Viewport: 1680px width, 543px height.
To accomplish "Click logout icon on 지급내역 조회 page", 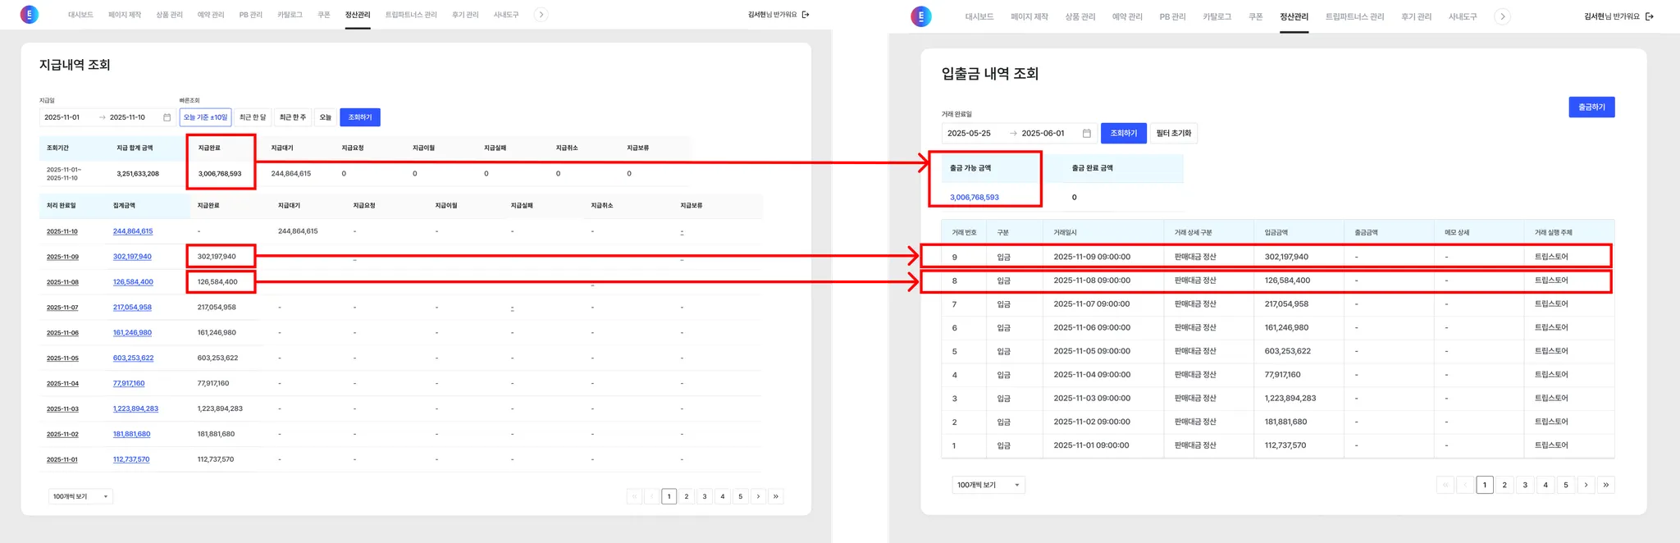I will point(806,15).
